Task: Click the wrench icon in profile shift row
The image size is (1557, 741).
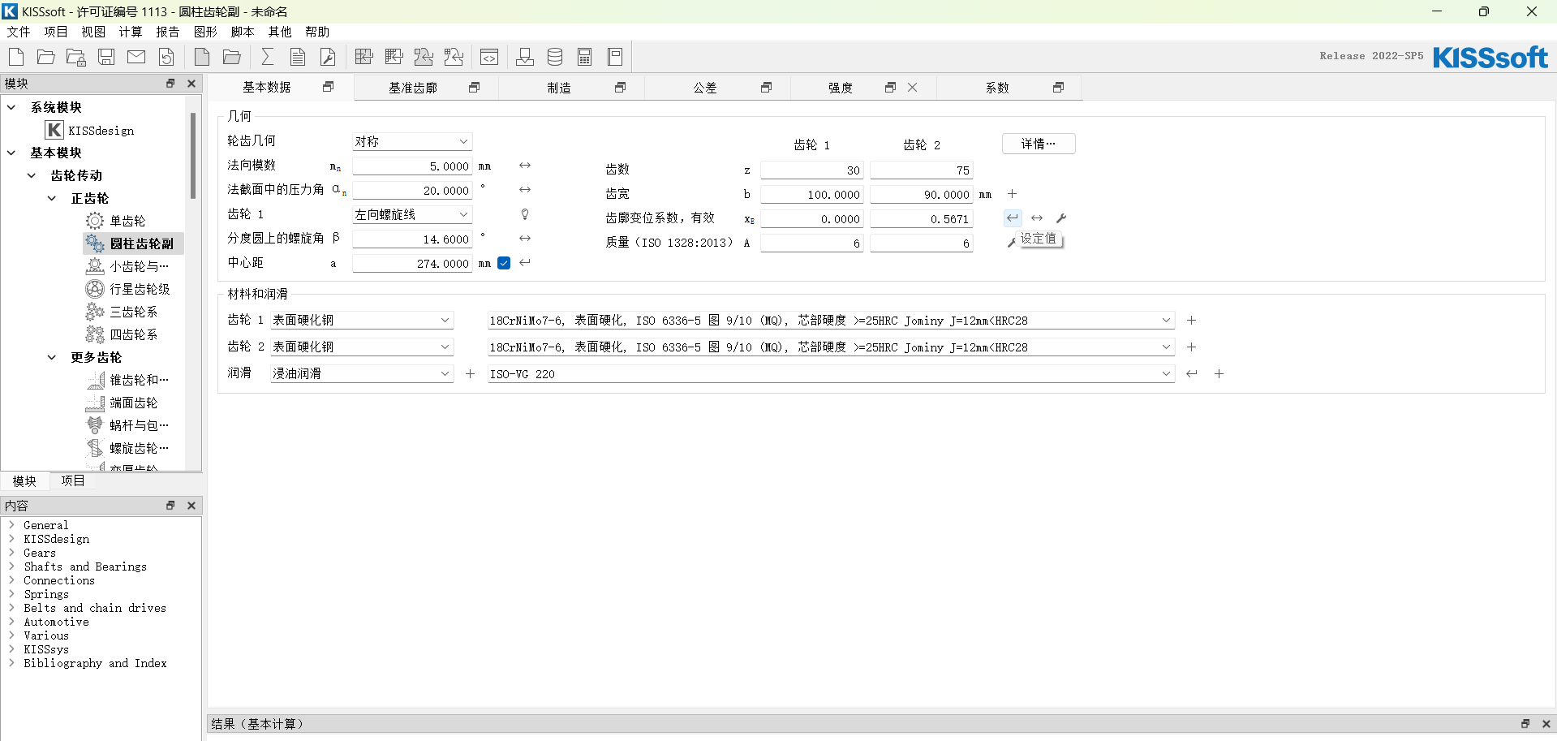Action: (x=1061, y=218)
